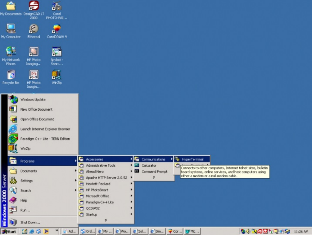
Task: Click the red ATI icon in system tray
Action: (260, 231)
